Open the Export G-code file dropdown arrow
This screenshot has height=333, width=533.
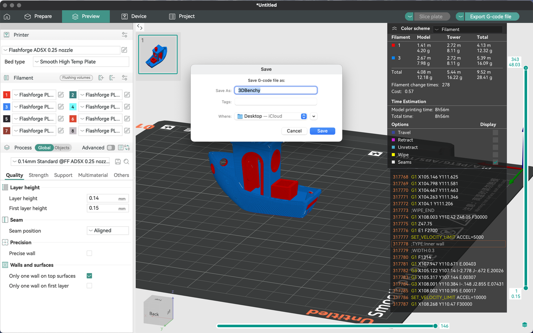(460, 17)
